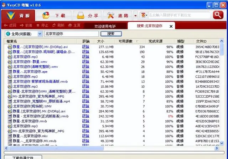Click icon of 北京欢迎你-群星.wmv
Image resolution: width=228 pixels, height=159 pixels.
10,62
